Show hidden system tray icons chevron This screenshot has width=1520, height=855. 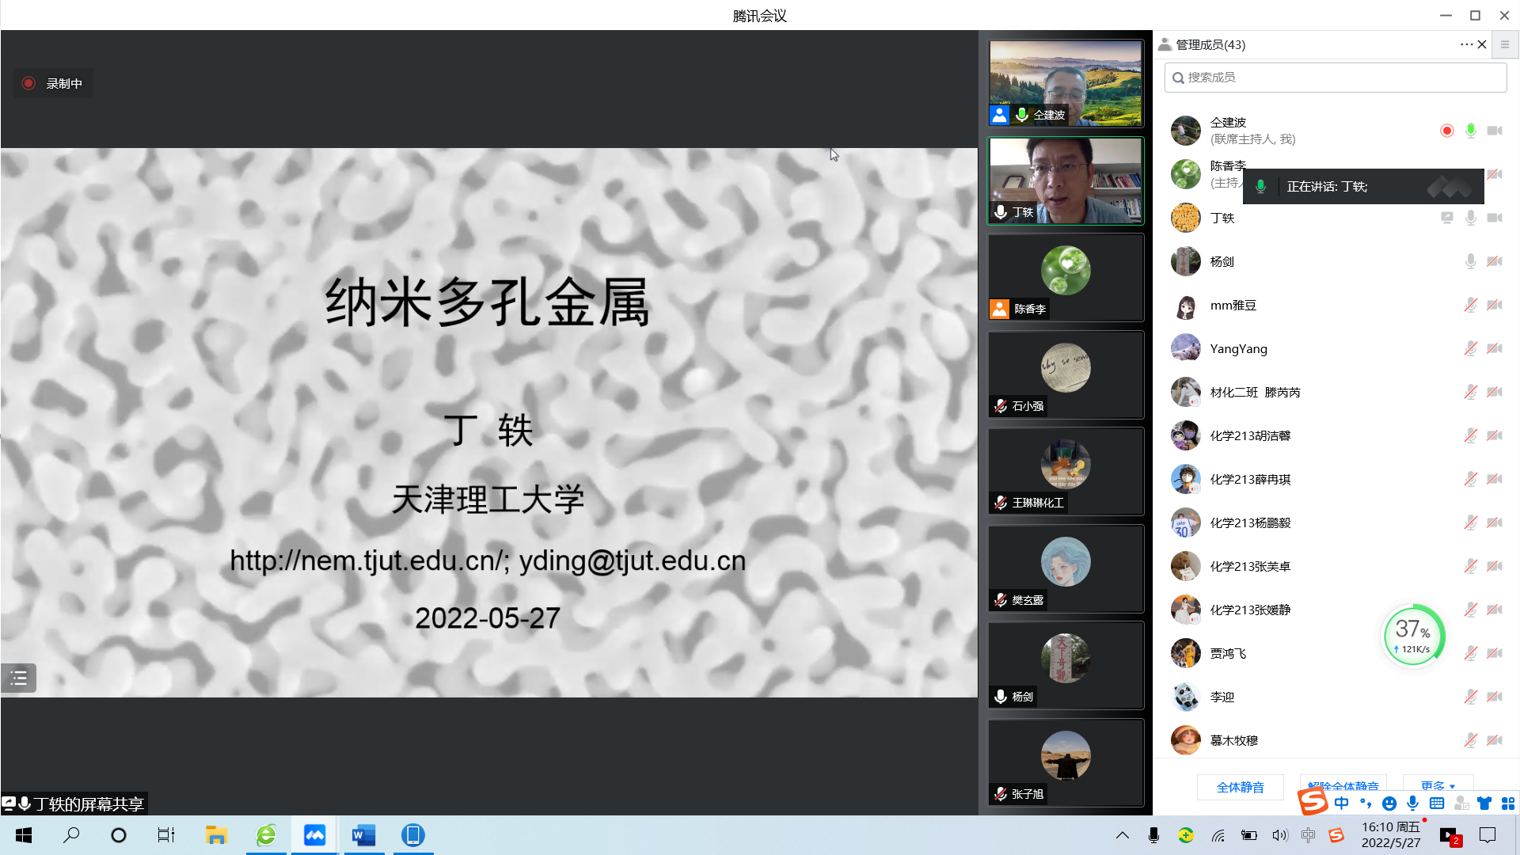tap(1122, 835)
